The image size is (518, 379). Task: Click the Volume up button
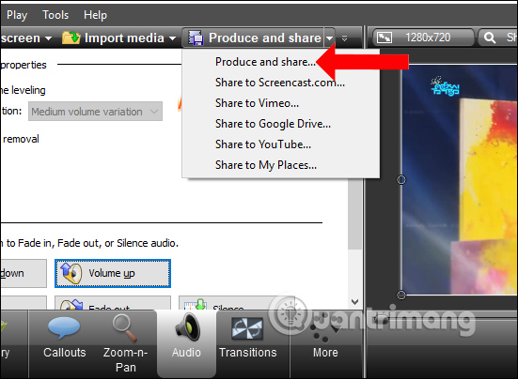[113, 273]
